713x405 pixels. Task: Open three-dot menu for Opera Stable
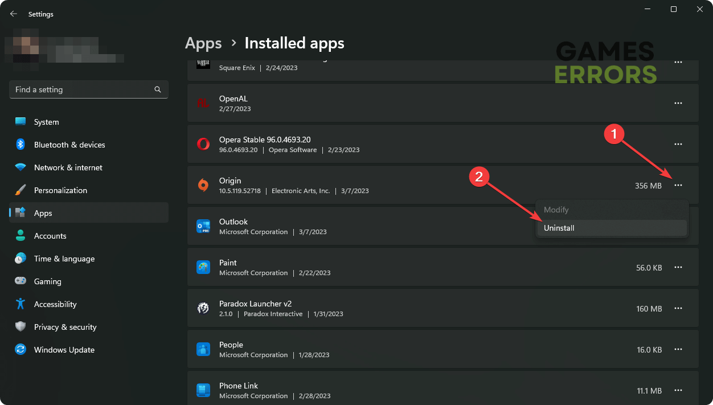click(678, 144)
